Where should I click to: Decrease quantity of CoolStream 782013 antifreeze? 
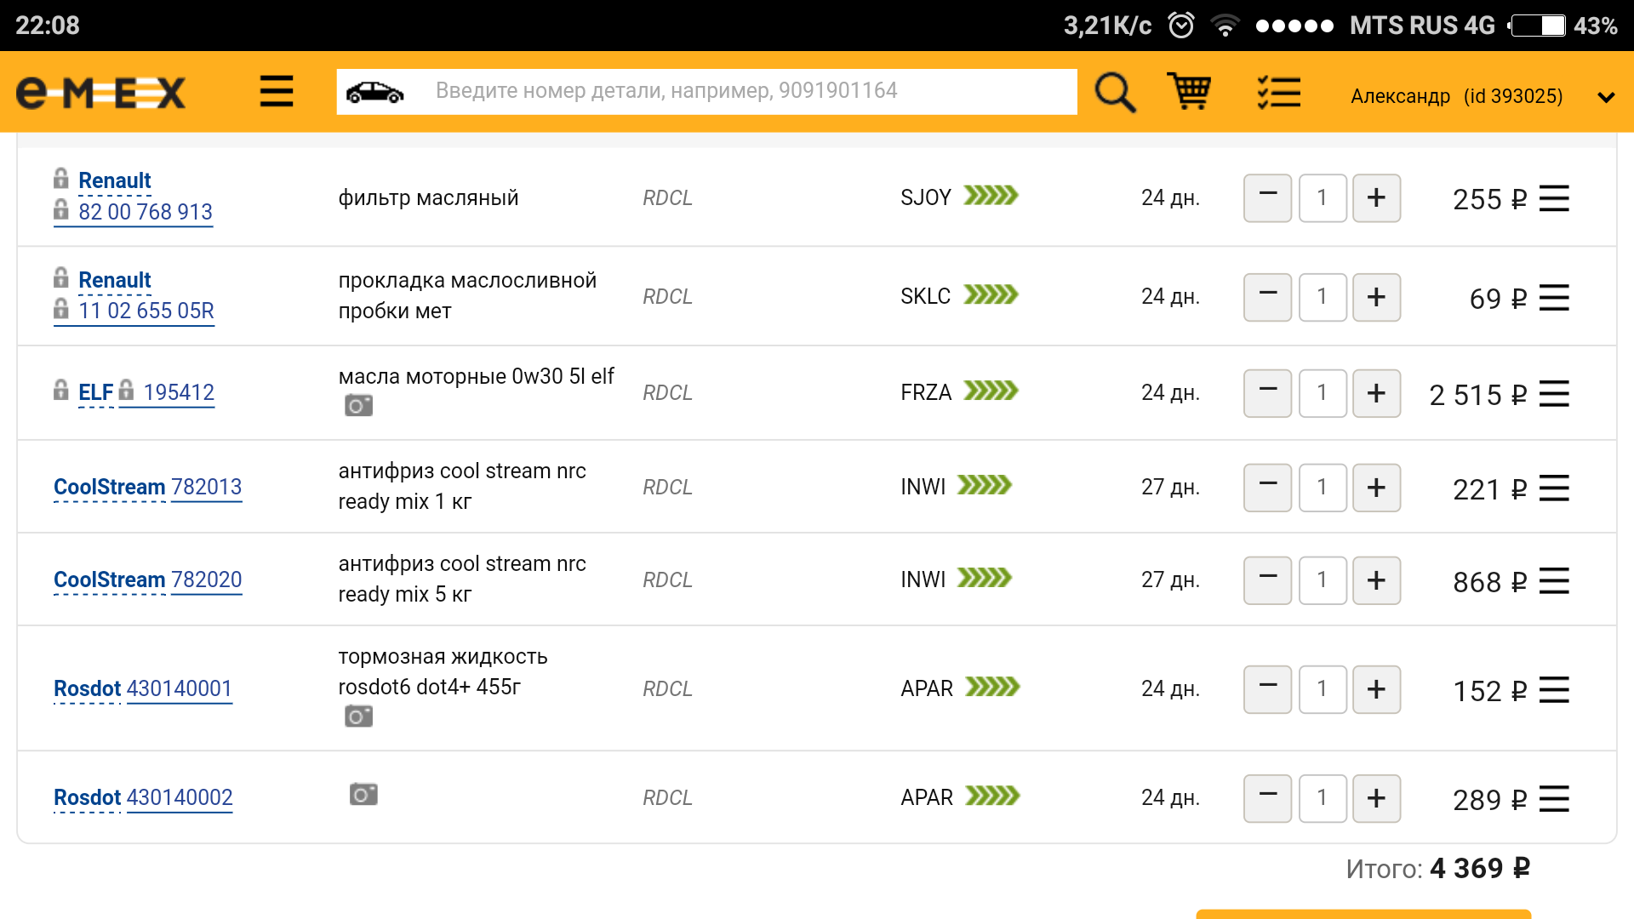point(1267,488)
